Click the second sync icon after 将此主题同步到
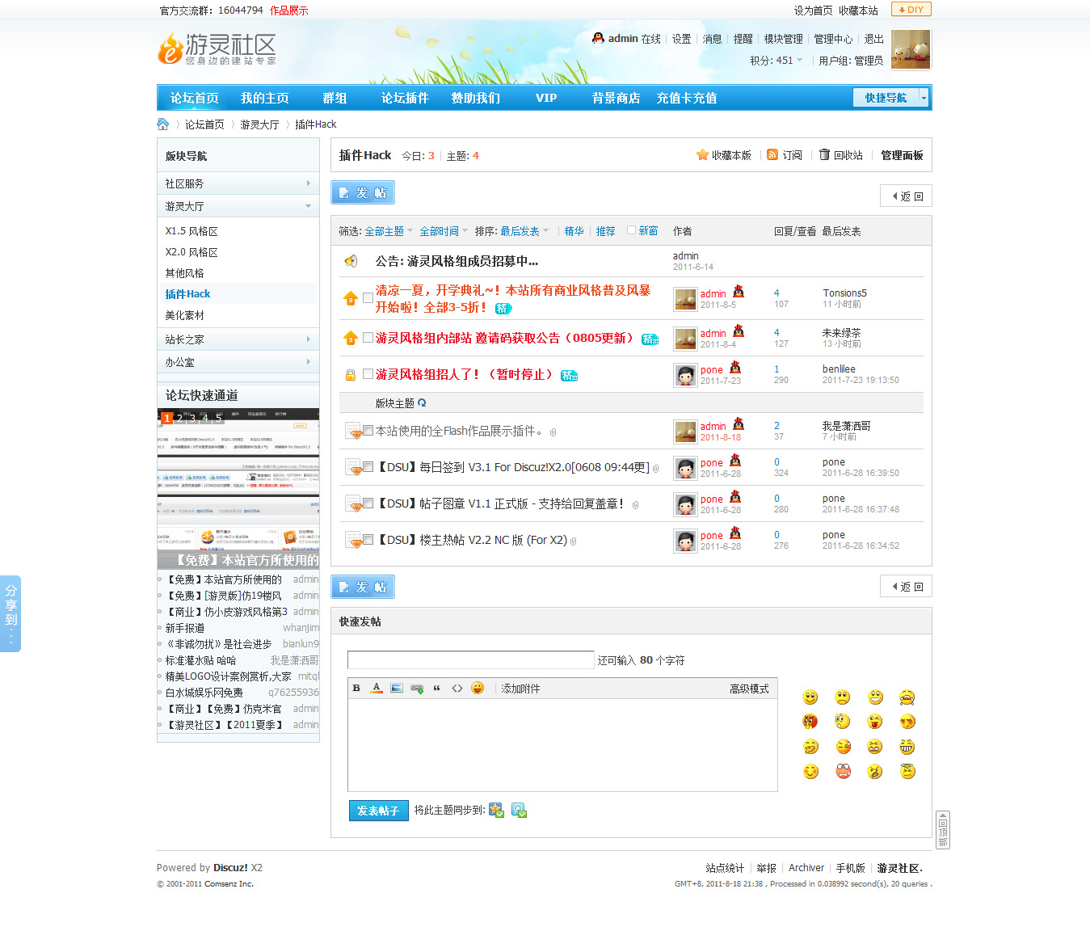Viewport: 1090px width, 931px height. [519, 810]
